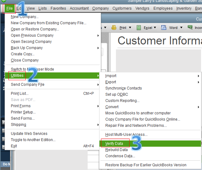Screen dimensions: 202x170
Task: Expand Open Previous Company submenu
Action: 53,35
